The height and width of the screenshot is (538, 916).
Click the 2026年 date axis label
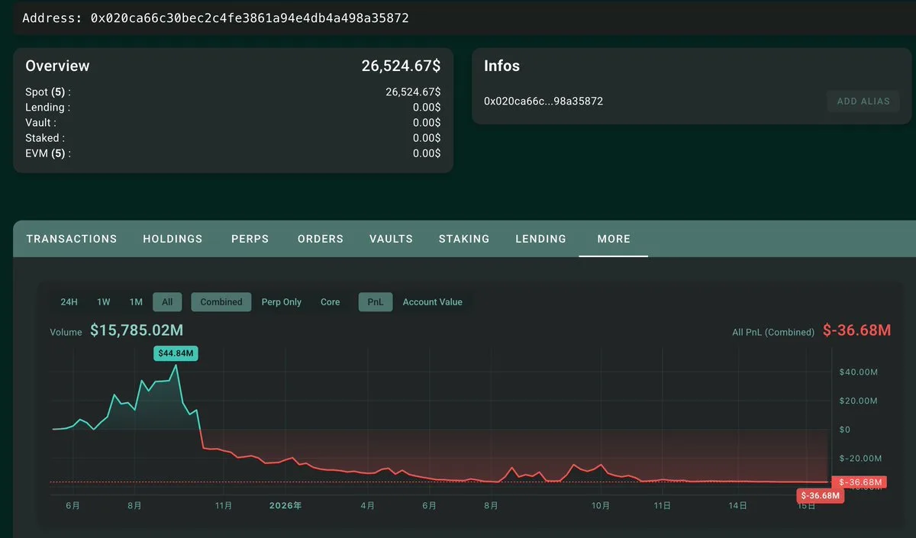click(x=285, y=505)
